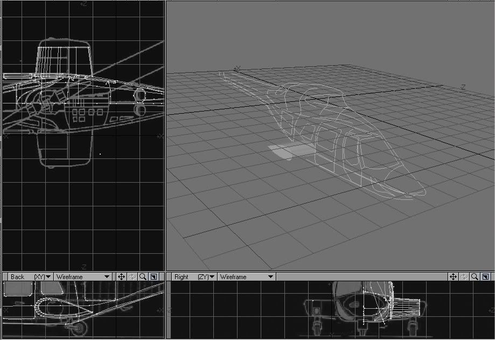Click the grip handle left of Right label
The image size is (495, 340).
(x=169, y=276)
